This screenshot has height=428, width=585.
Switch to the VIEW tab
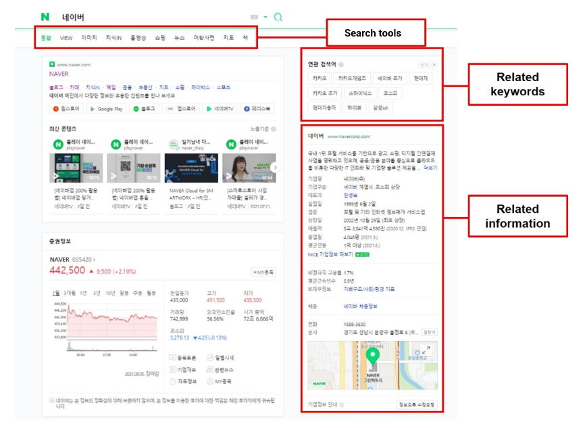pos(66,38)
